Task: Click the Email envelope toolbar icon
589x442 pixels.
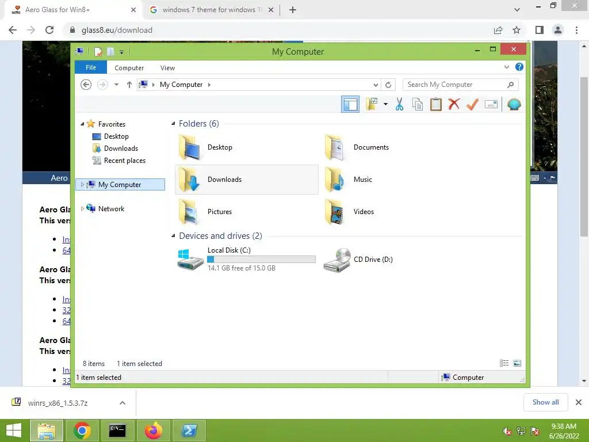Action: click(x=491, y=104)
